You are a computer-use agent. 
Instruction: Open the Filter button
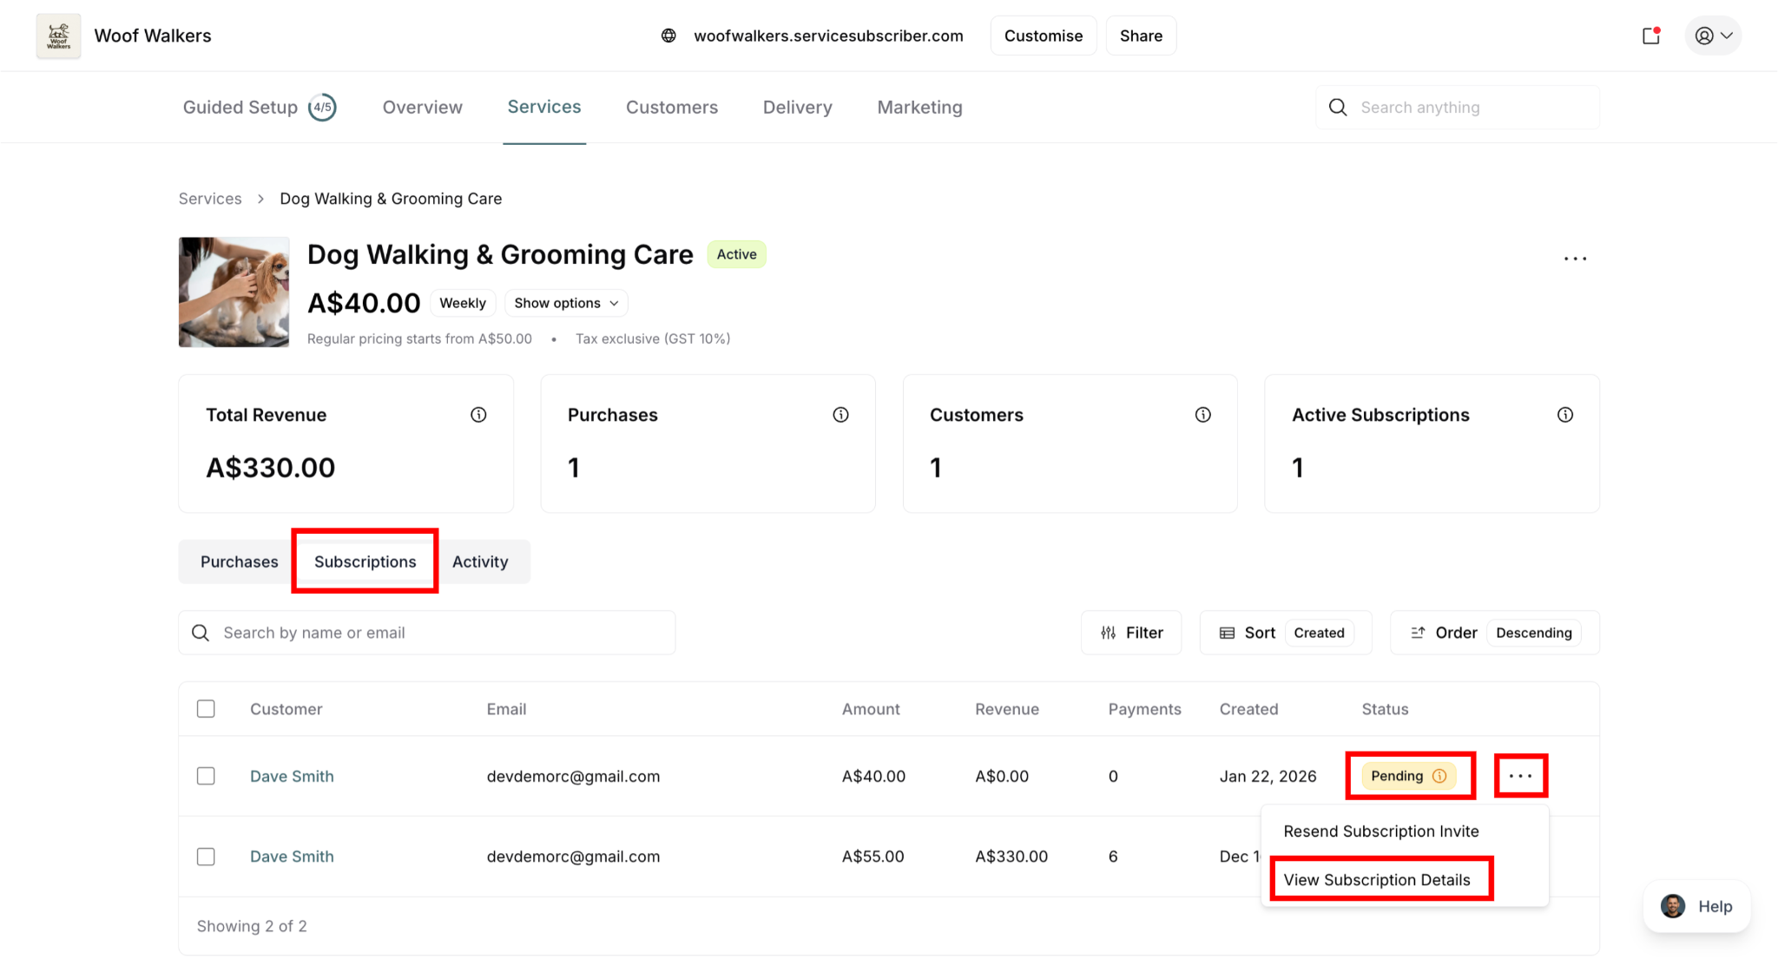coord(1131,633)
